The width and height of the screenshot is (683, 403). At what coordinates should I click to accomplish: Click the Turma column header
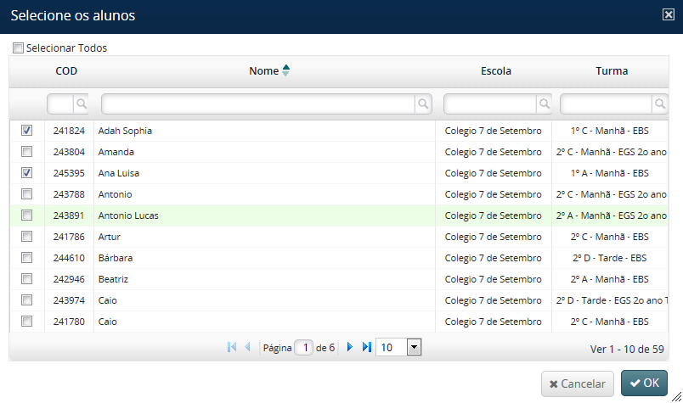(x=612, y=71)
